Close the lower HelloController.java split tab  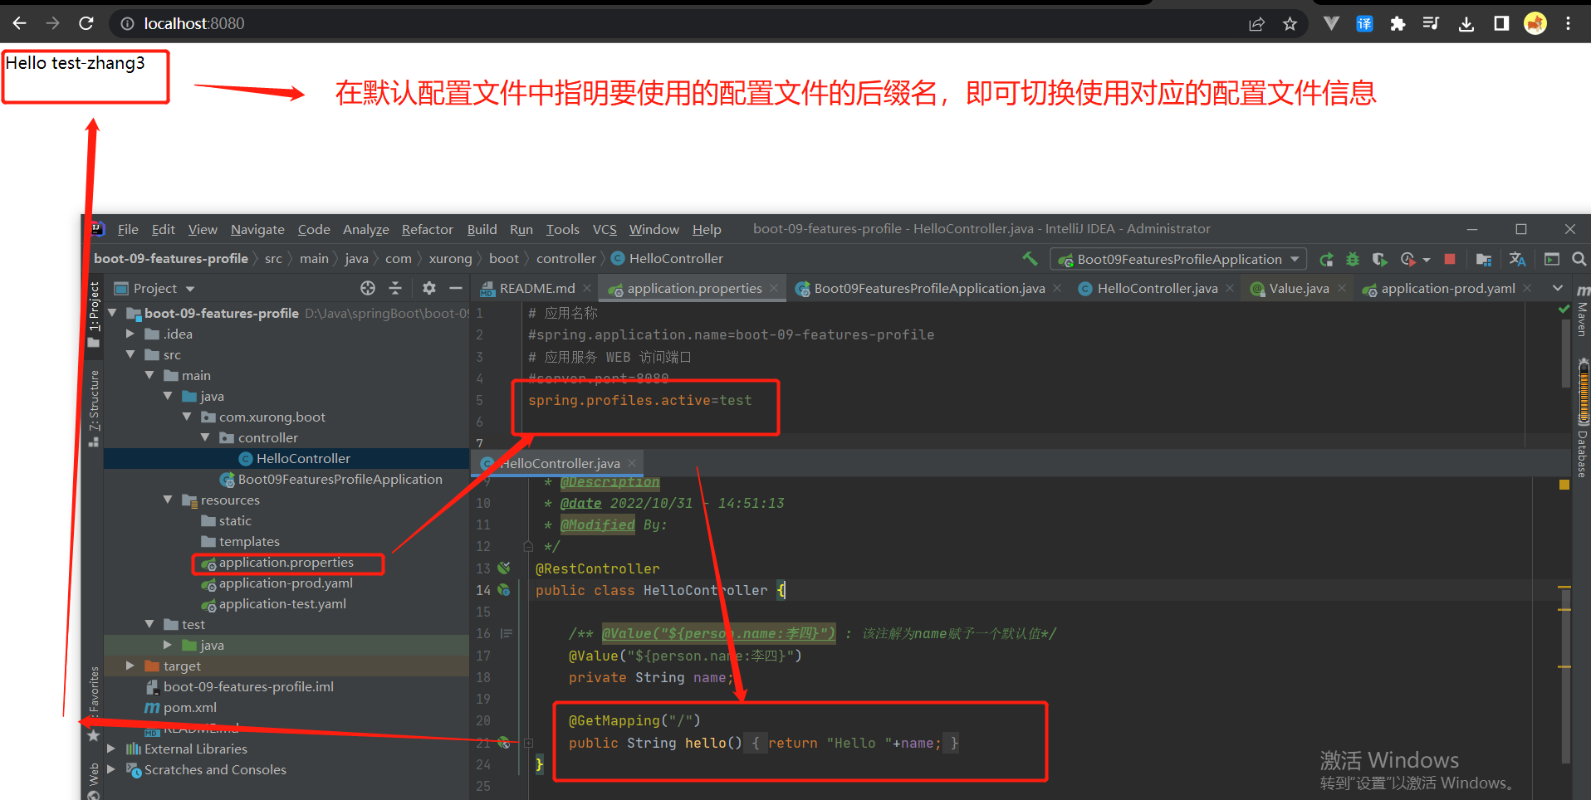point(632,463)
